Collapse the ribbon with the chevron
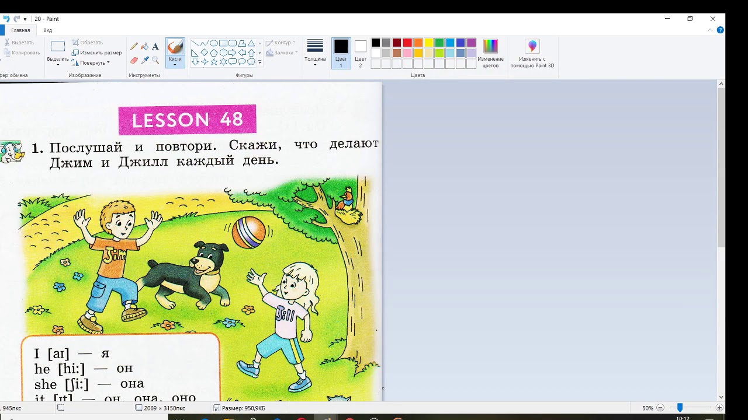 [711, 30]
